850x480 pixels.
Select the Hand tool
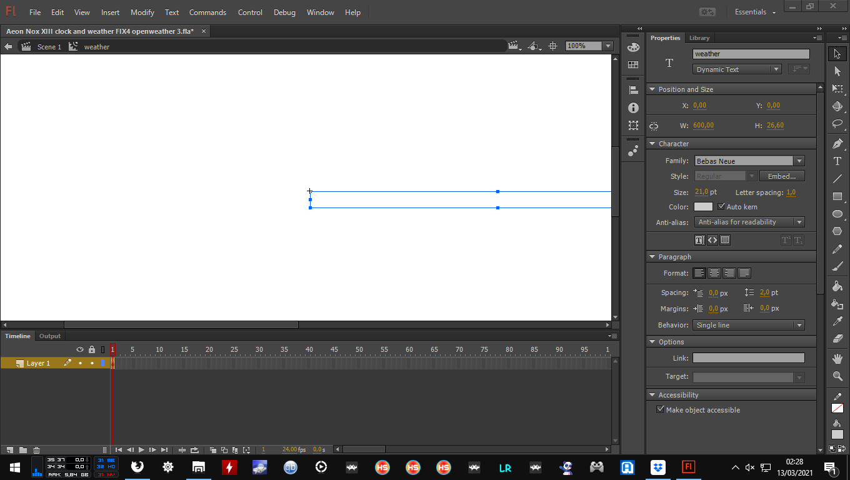[x=837, y=359]
